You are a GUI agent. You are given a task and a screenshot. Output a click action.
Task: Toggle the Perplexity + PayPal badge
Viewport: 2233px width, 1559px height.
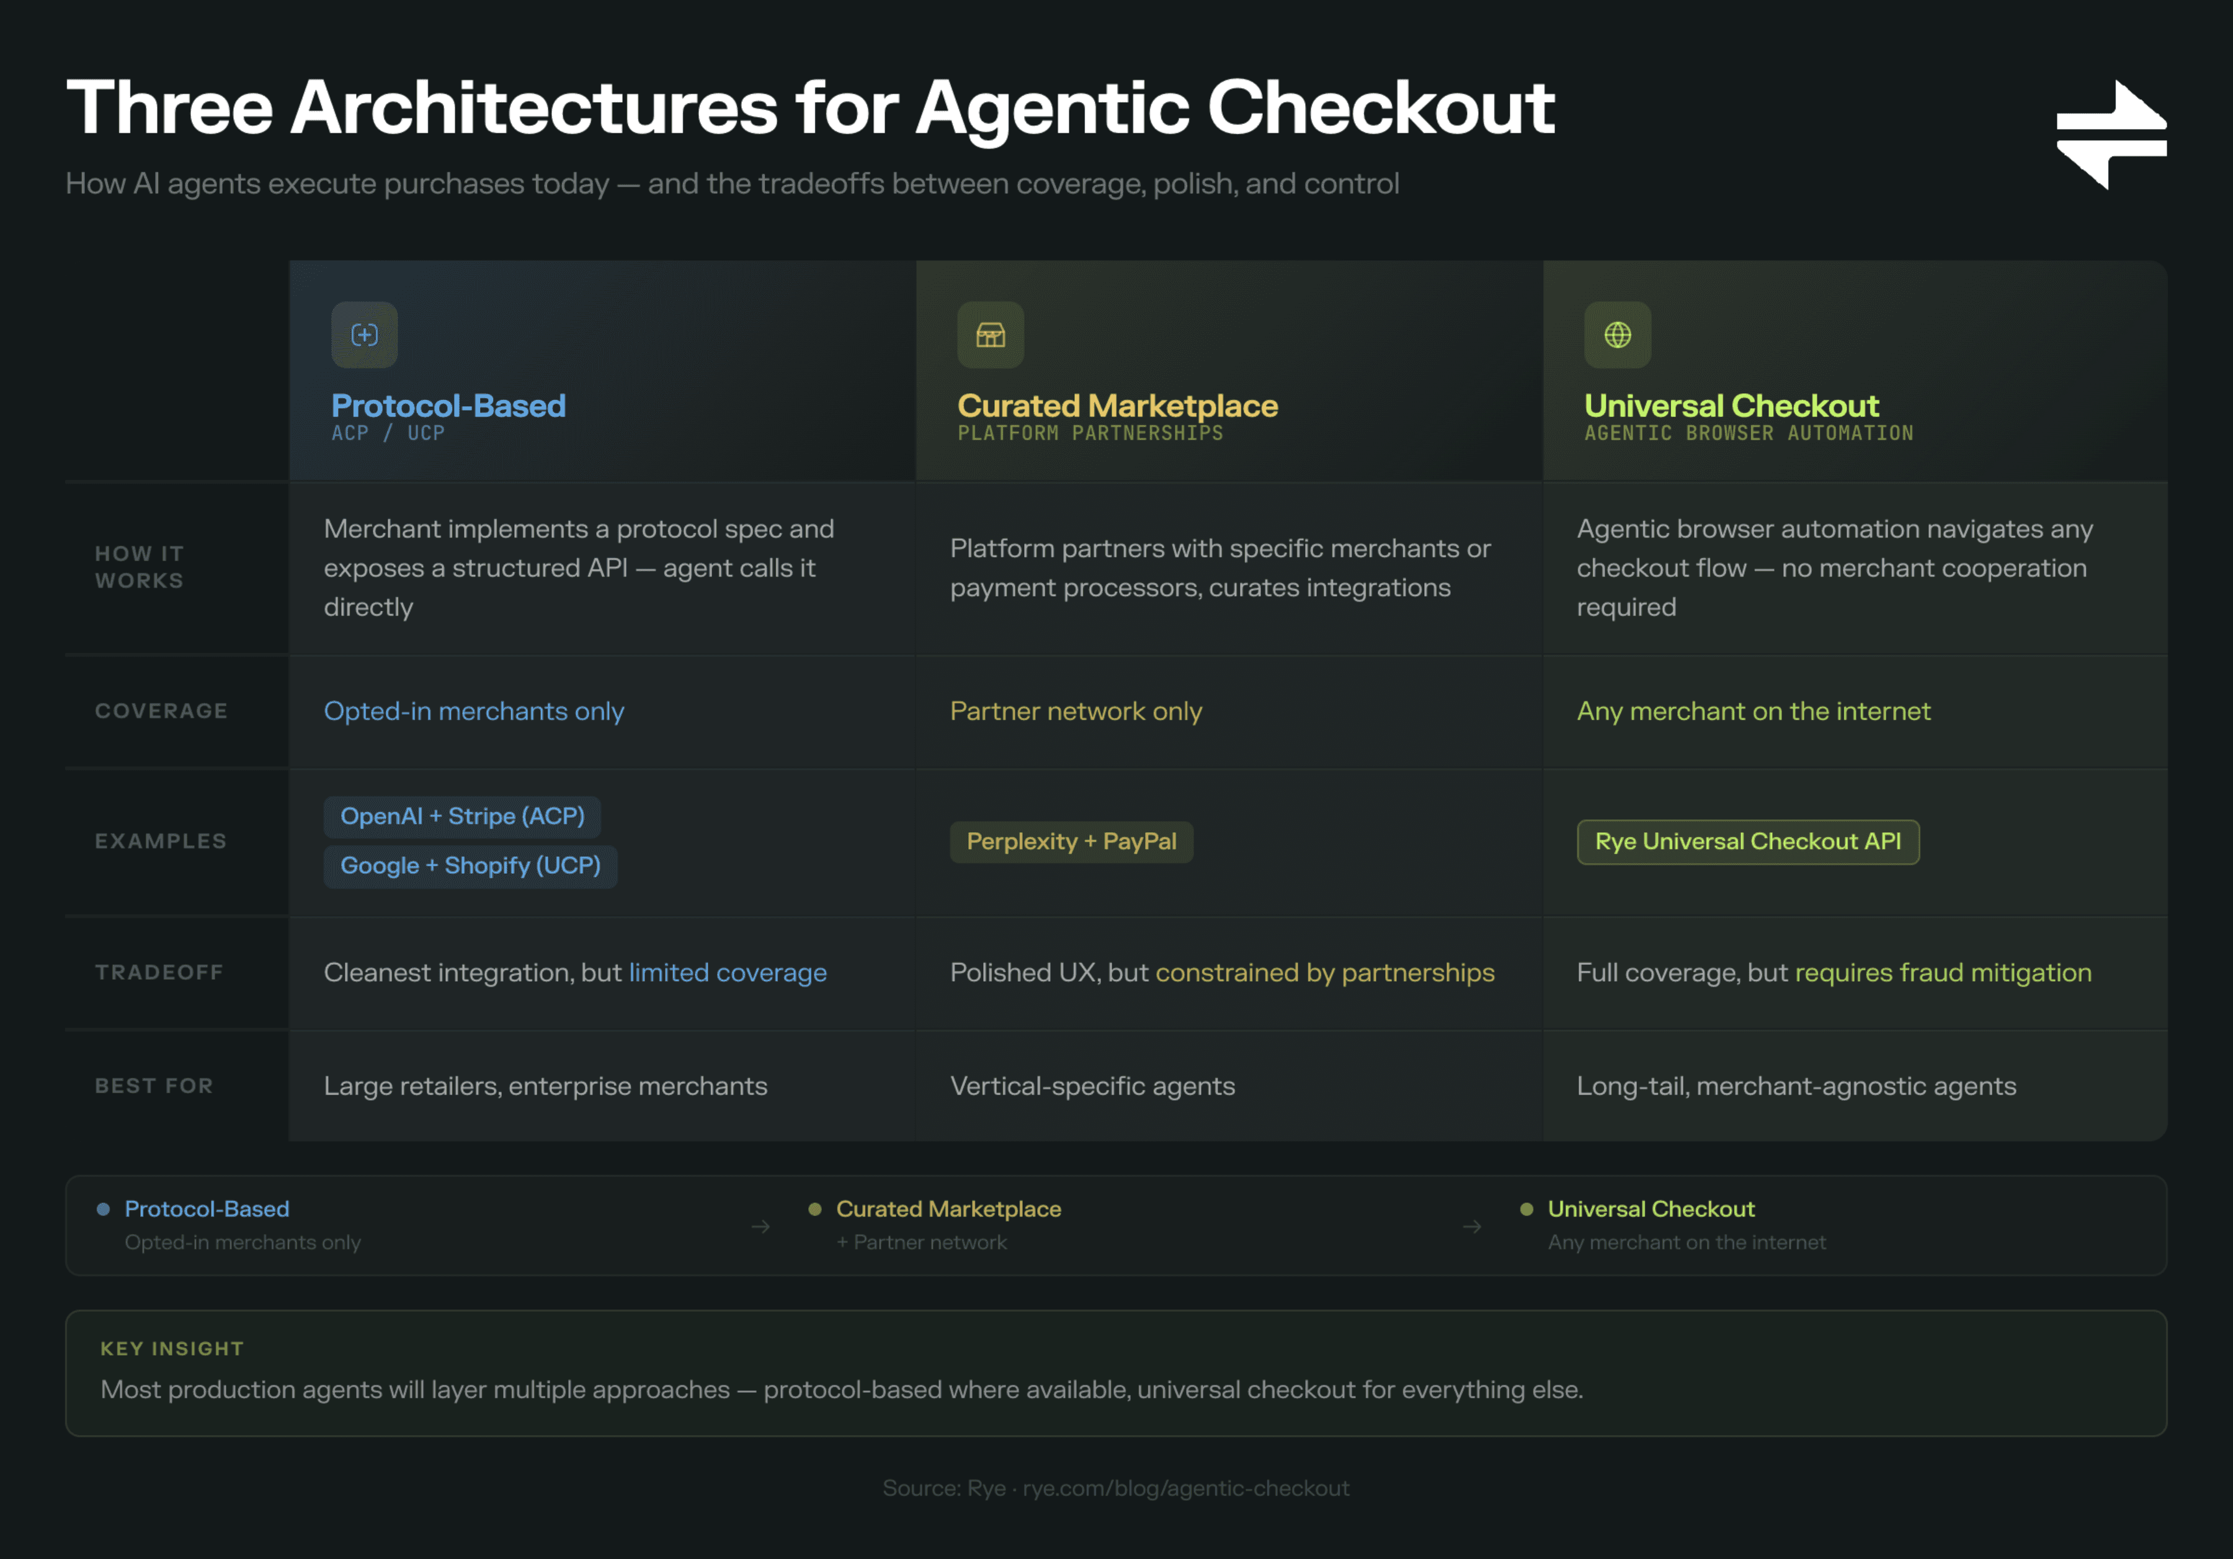coord(1071,842)
